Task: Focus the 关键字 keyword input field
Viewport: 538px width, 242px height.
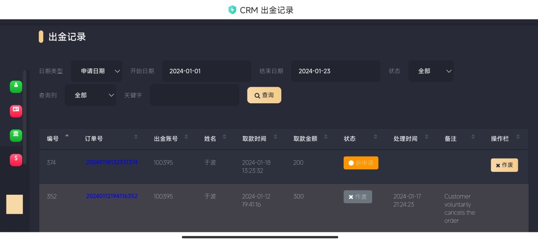Action: 194,95
